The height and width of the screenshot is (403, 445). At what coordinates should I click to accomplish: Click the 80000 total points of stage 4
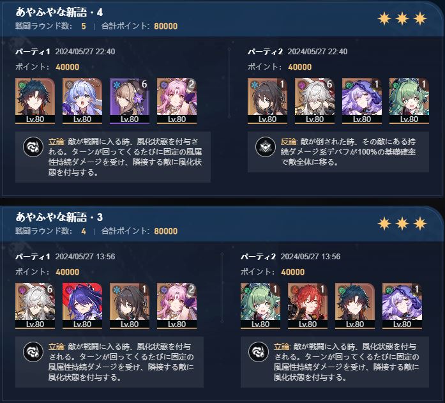tap(166, 26)
